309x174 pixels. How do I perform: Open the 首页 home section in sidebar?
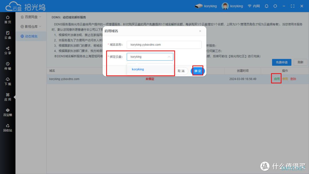coord(7,20)
